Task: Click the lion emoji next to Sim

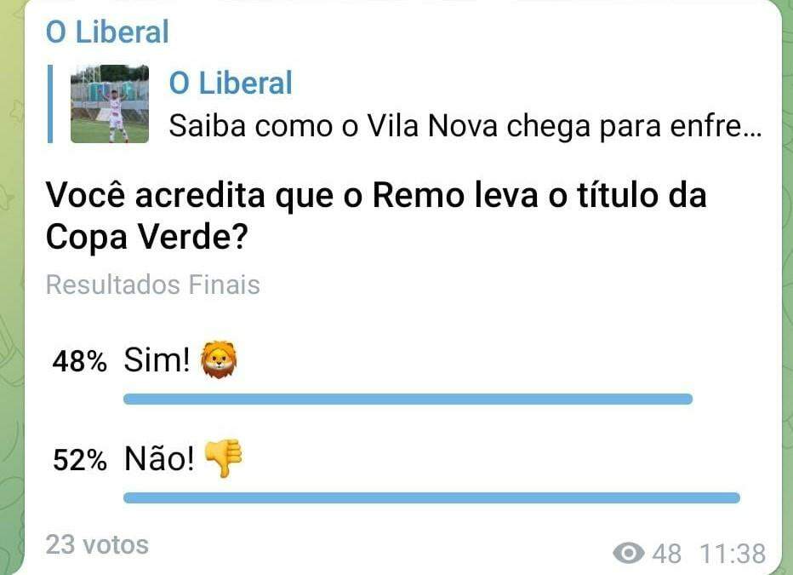Action: point(219,360)
